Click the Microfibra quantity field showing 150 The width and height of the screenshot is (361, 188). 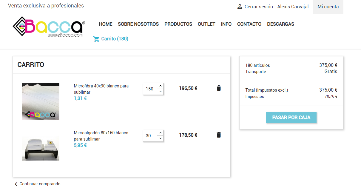(x=150, y=89)
